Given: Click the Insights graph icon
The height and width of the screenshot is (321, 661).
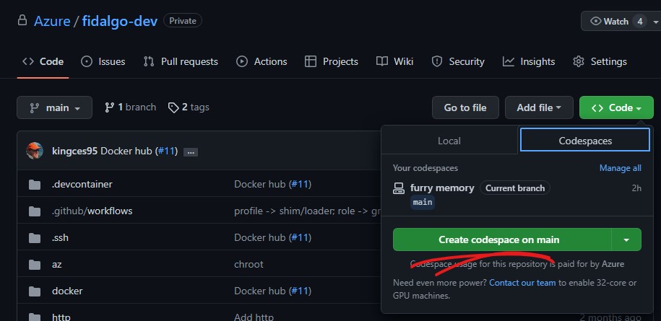Looking at the screenshot, I should [509, 61].
